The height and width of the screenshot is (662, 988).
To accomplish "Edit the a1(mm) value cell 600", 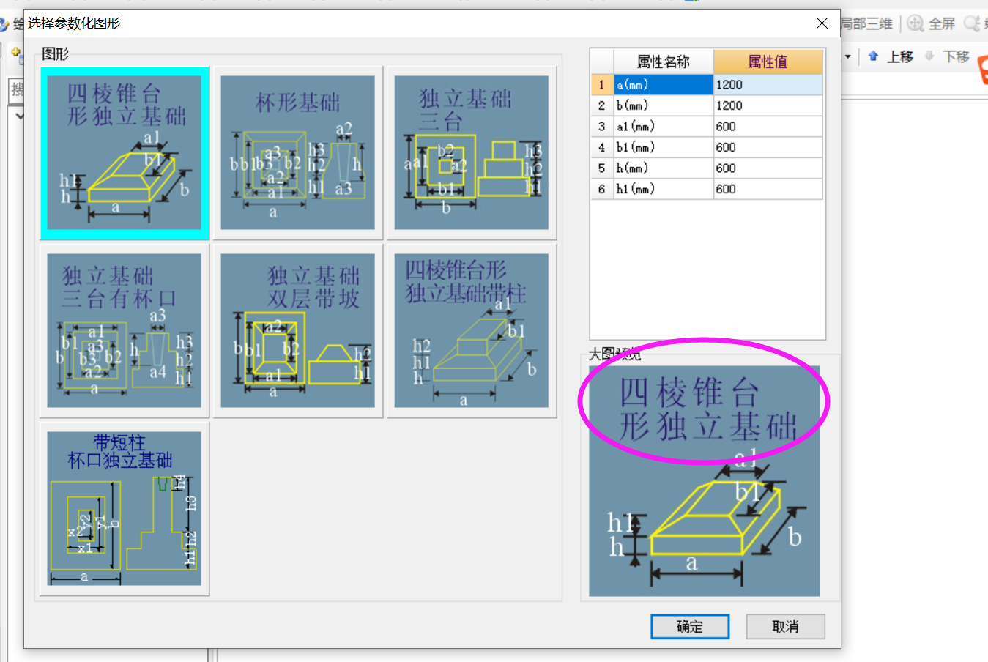I will tap(768, 127).
